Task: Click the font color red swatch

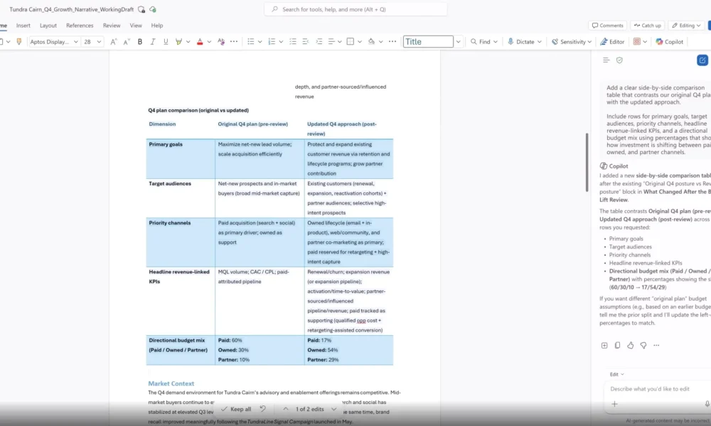Action: point(200,42)
